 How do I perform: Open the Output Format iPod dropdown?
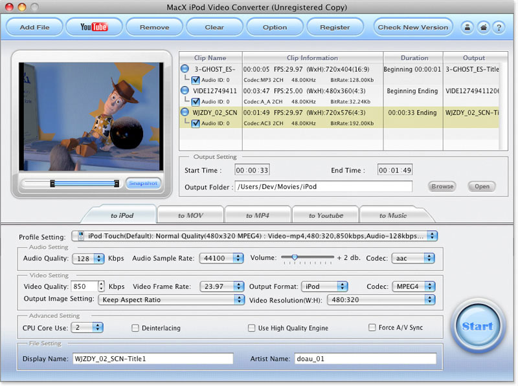click(324, 286)
